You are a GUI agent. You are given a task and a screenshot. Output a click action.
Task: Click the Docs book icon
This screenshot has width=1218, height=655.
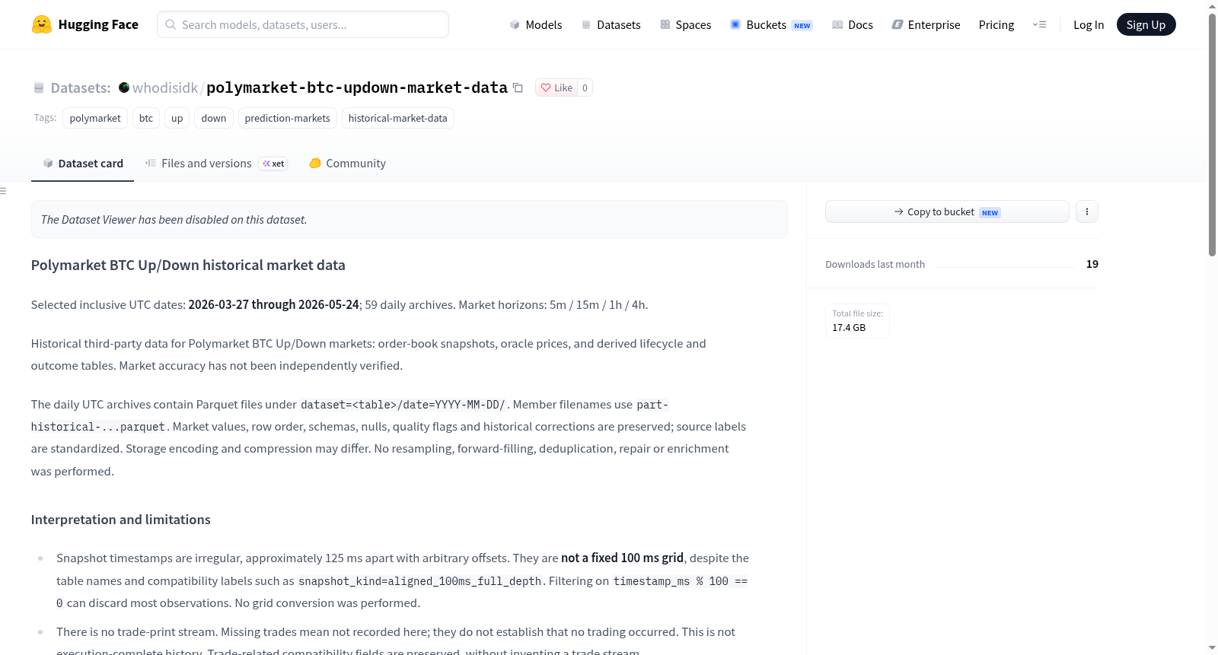click(837, 24)
